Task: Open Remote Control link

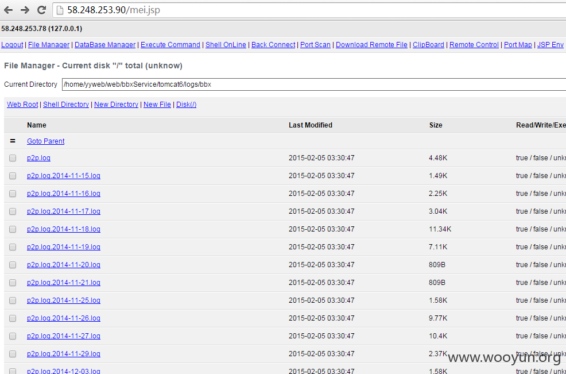Action: (474, 45)
